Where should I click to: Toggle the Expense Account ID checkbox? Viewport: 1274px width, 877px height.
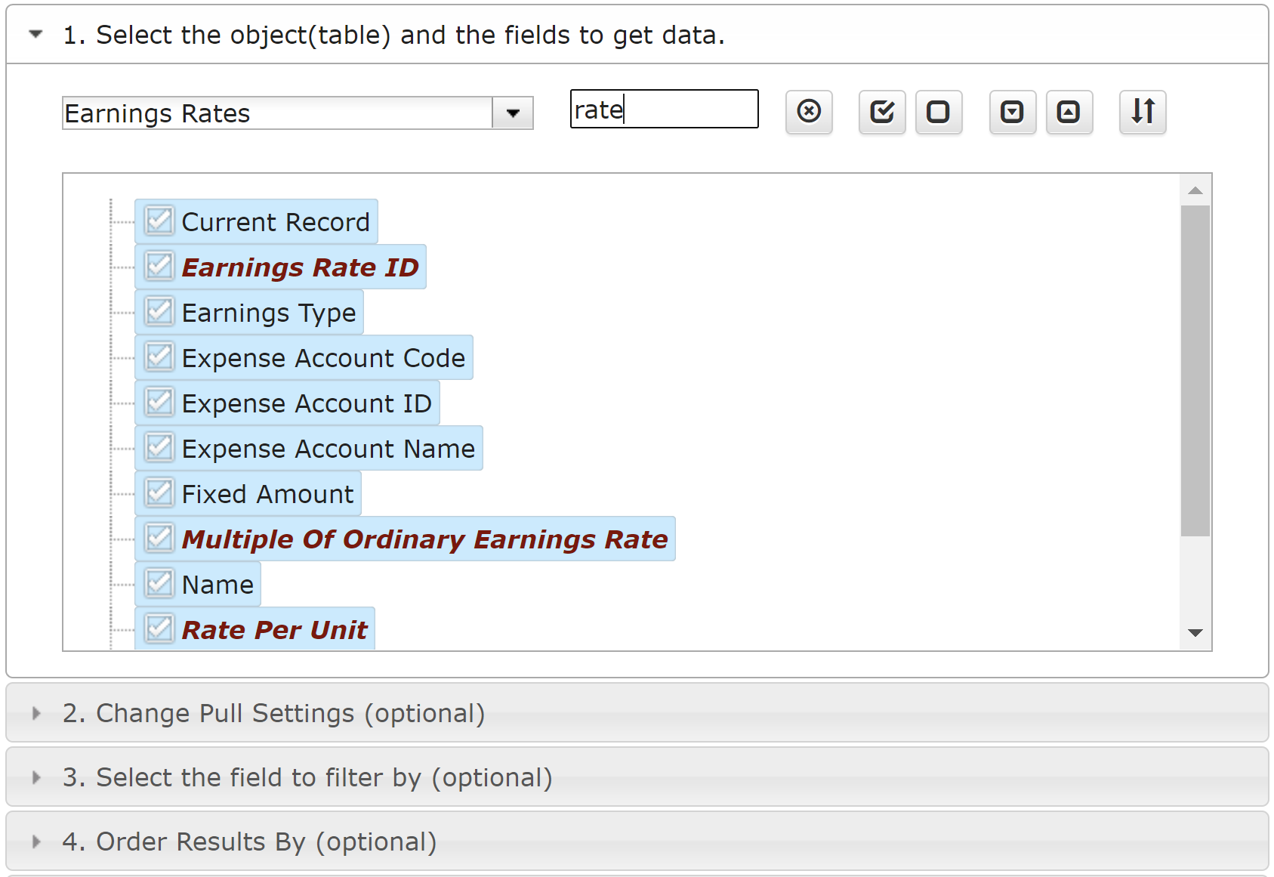click(159, 403)
